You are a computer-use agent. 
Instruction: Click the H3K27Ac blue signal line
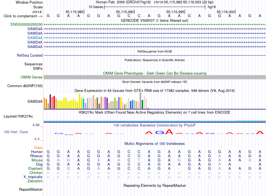(155, 121)
